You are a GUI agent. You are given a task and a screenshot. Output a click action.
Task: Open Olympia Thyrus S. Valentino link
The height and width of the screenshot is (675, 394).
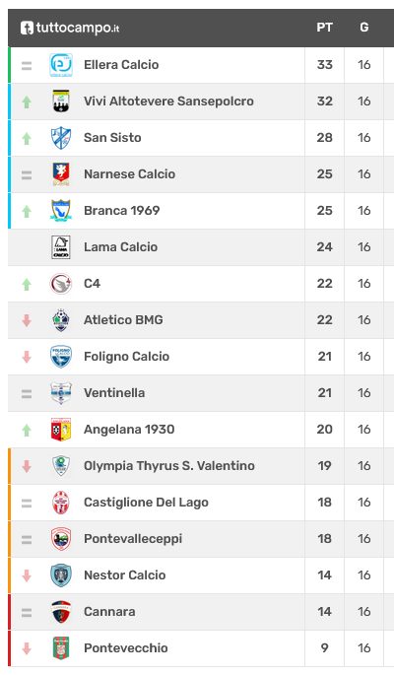tap(169, 466)
